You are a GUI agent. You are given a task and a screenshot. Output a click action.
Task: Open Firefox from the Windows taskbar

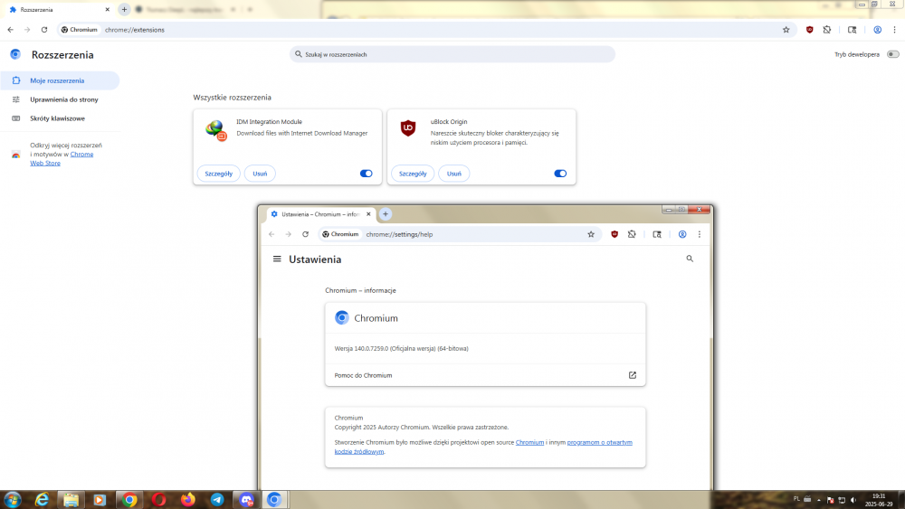pos(188,499)
